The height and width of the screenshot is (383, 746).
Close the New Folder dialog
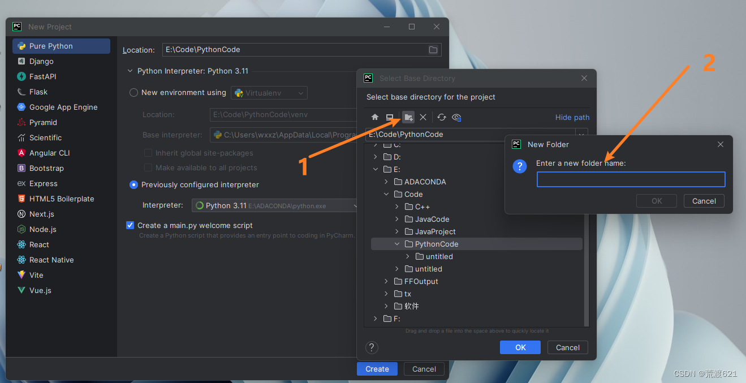pyautogui.click(x=721, y=144)
